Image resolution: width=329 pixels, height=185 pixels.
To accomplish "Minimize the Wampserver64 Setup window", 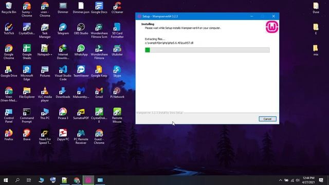I will [251, 16].
